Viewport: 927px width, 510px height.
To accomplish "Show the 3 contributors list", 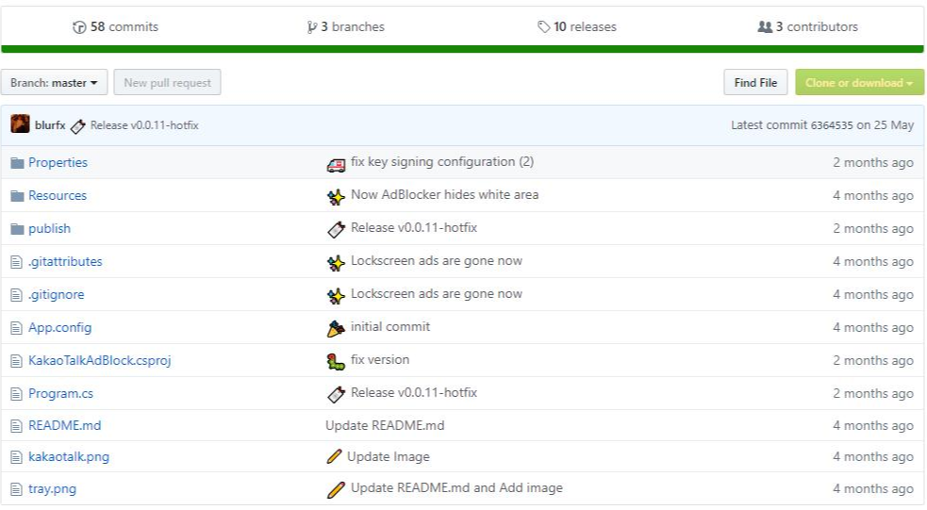I will pyautogui.click(x=807, y=26).
